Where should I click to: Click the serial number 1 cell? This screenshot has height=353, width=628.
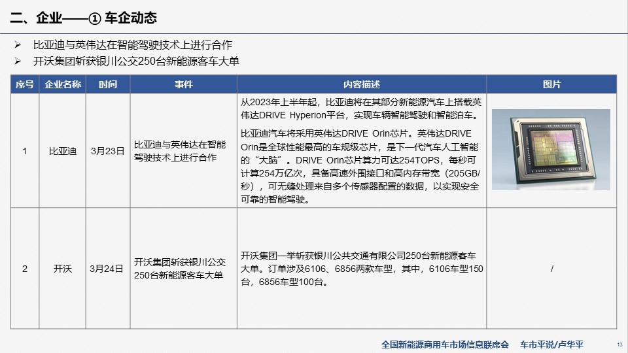tap(25, 151)
